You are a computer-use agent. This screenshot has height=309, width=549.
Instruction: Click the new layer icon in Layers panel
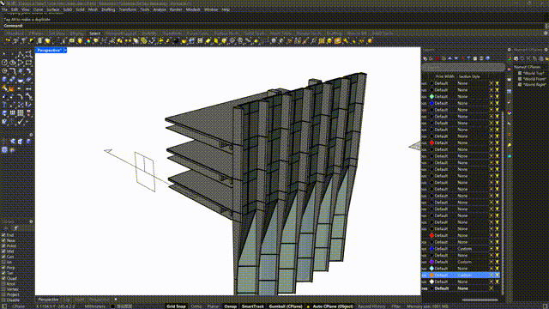point(425,58)
